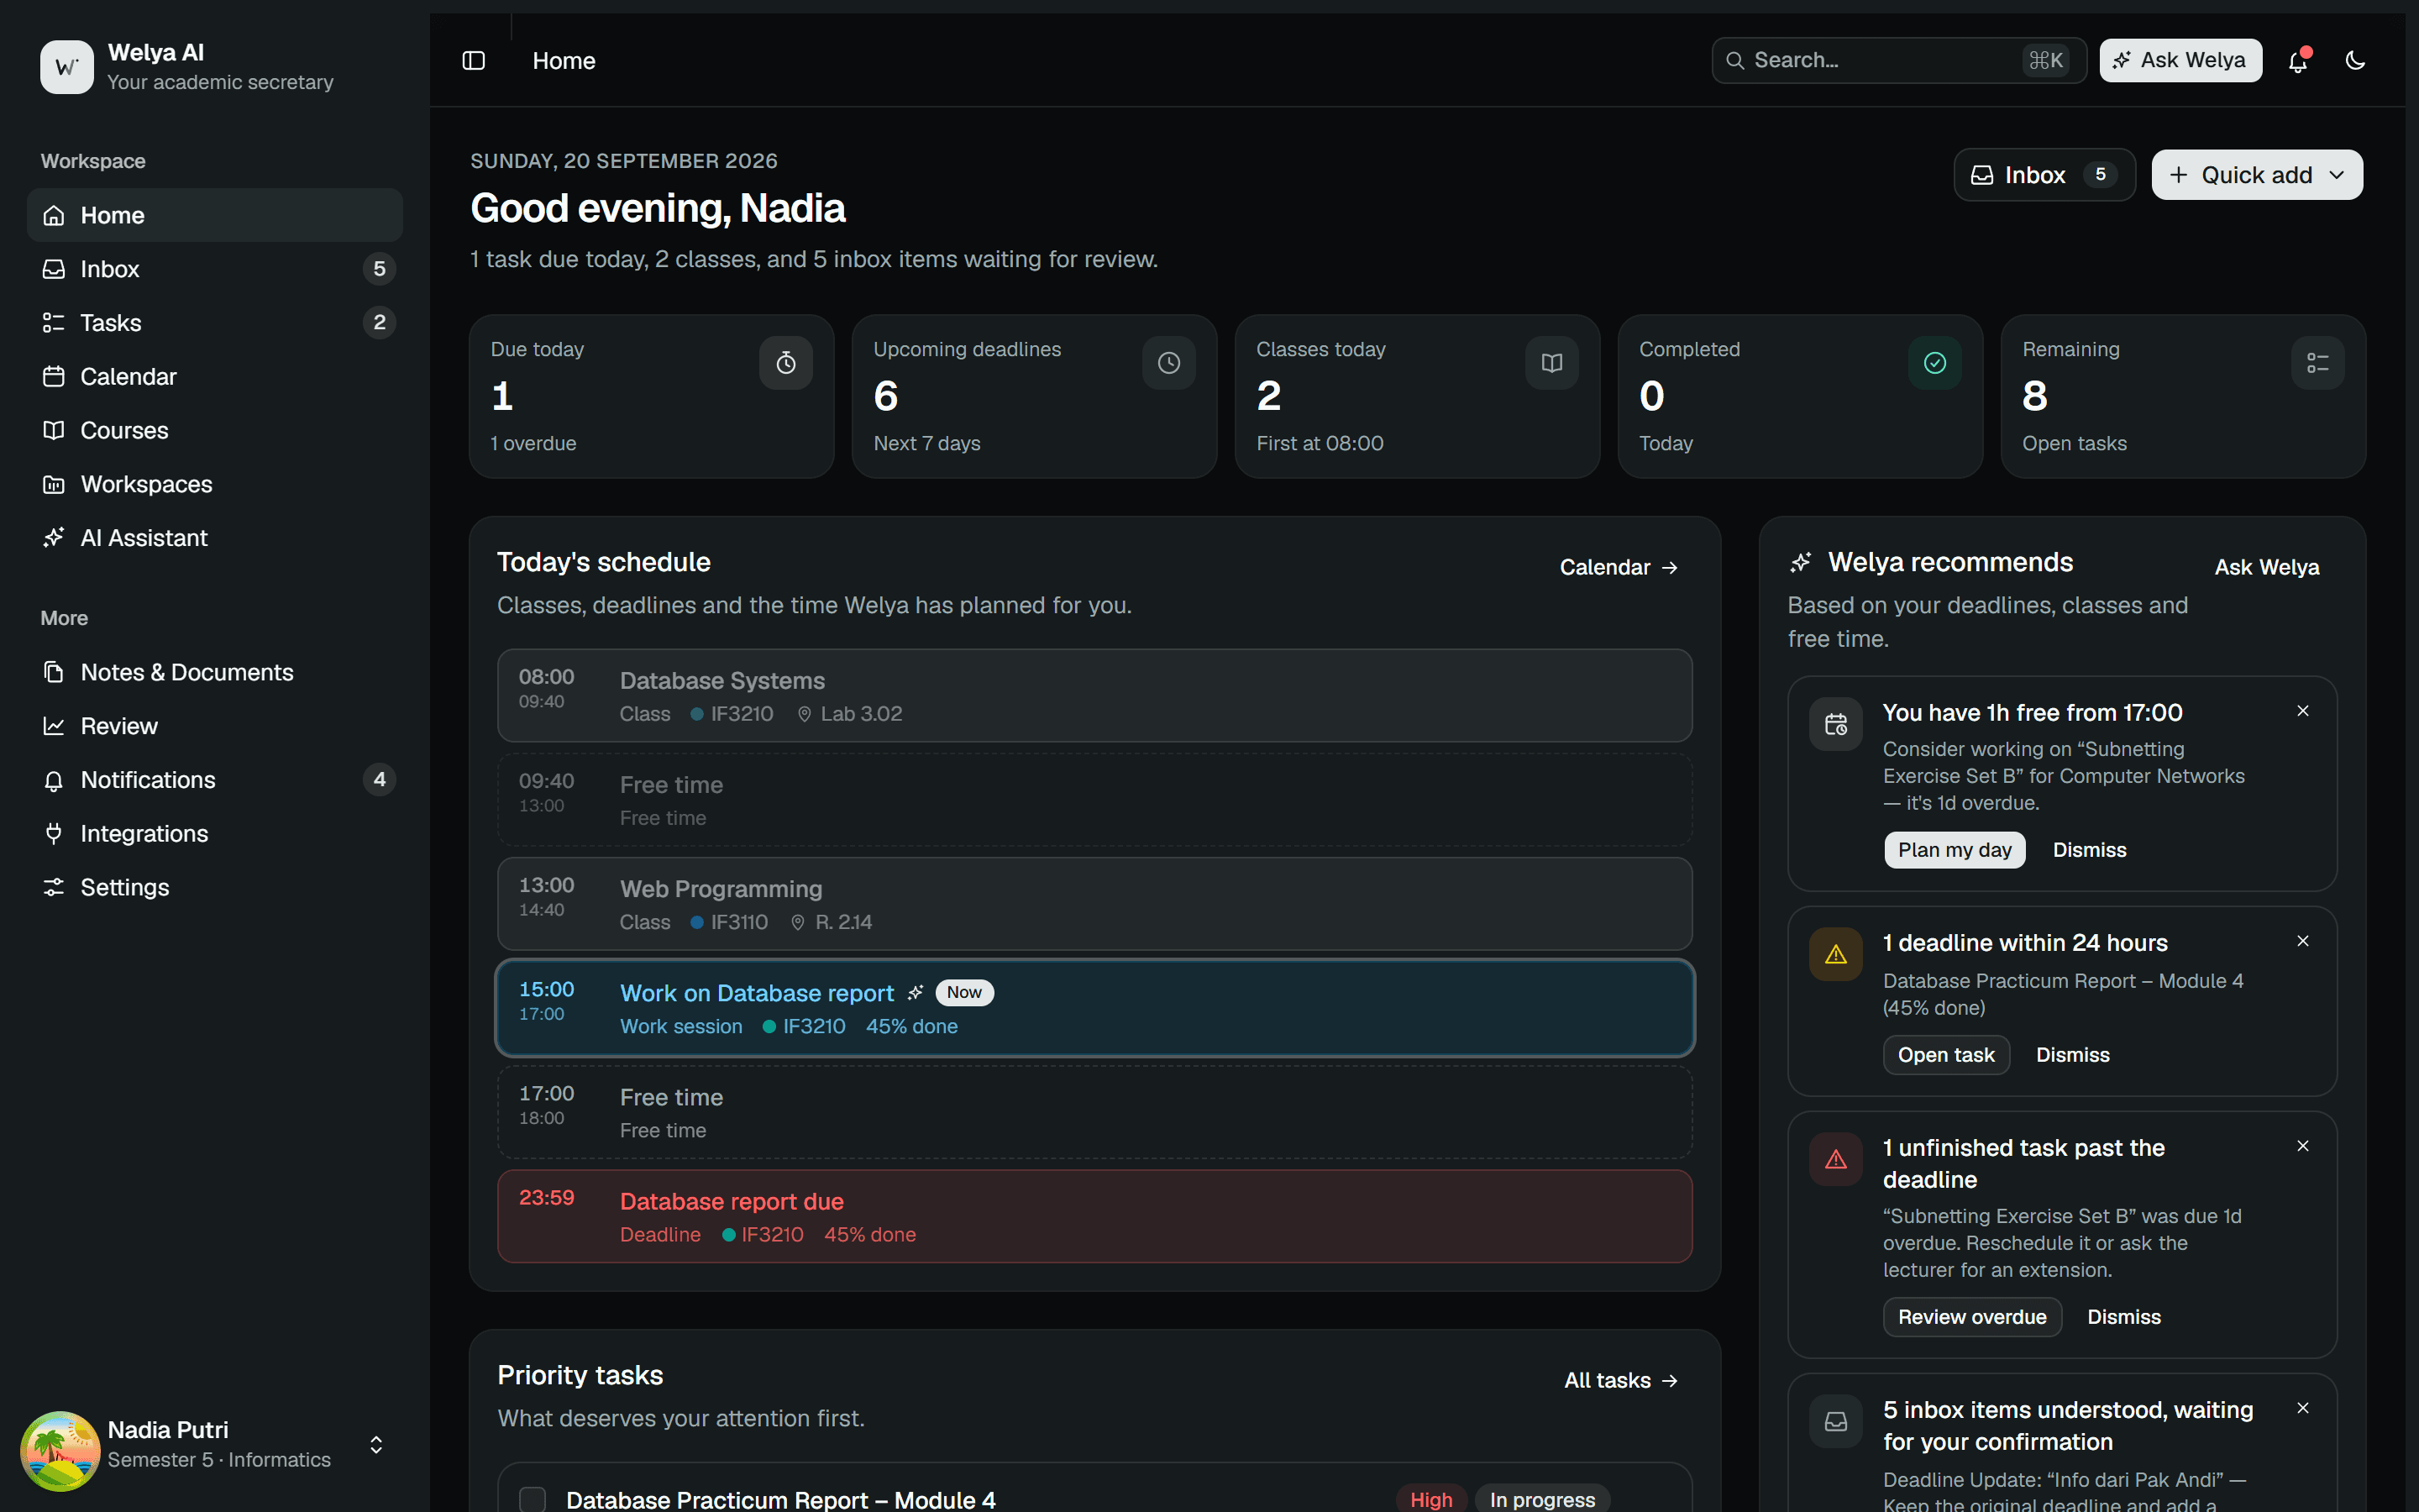This screenshot has height=1512, width=2419.
Task: Close the 5 inbox items card
Action: [2303, 1408]
